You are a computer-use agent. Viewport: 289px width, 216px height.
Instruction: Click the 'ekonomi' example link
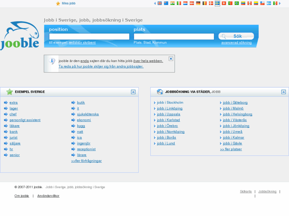coord(84,120)
